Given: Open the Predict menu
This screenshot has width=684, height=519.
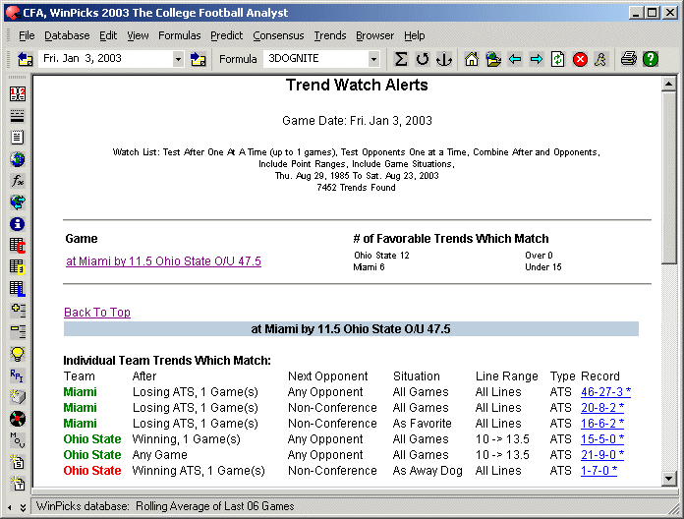Looking at the screenshot, I should coord(226,35).
